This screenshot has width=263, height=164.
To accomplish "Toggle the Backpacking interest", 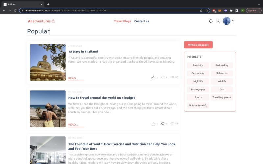I will 222,65.
